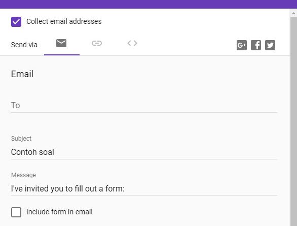This screenshot has height=226, width=297.
Task: Click the small Message field label
Action: tap(23, 175)
